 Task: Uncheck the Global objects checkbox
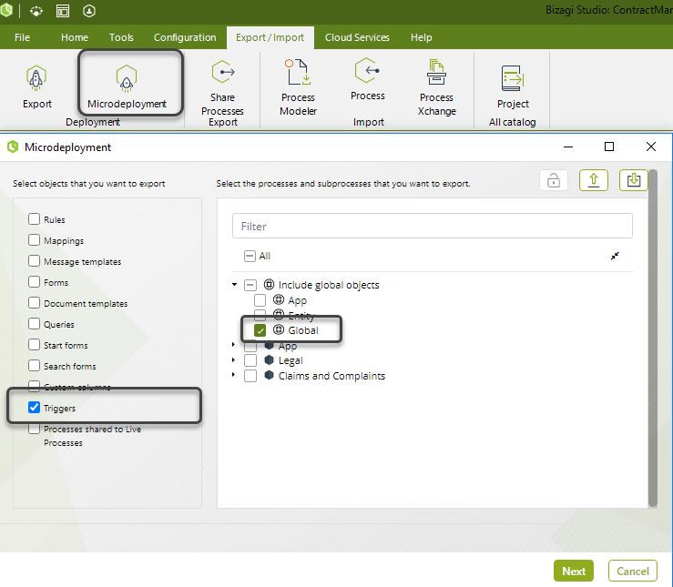pyautogui.click(x=260, y=330)
